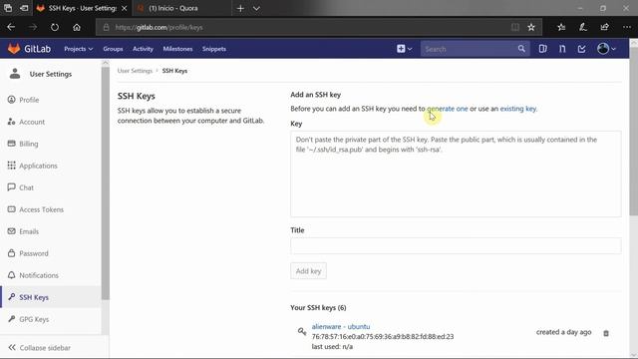
Task: Open the todos checkmark icon
Action: click(582, 49)
